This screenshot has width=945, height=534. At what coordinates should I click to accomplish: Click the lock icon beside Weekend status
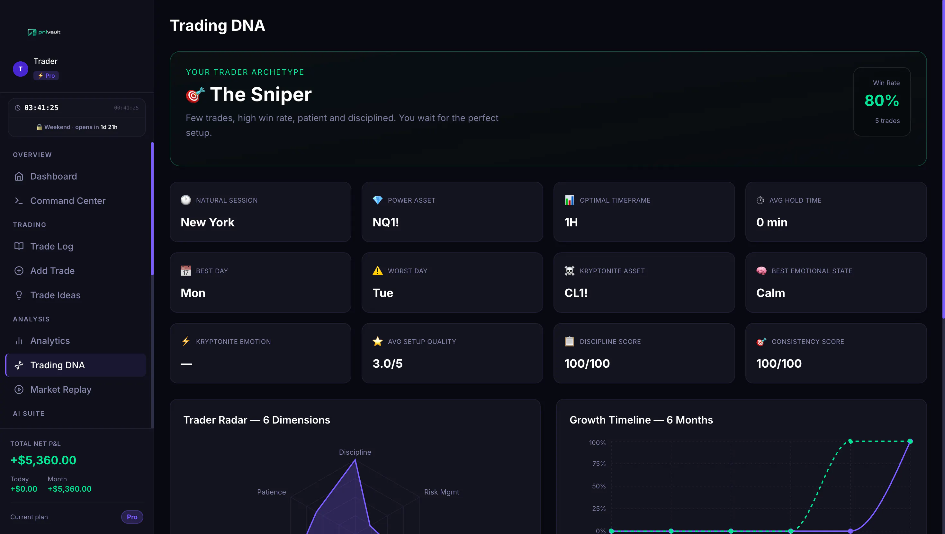pyautogui.click(x=39, y=127)
